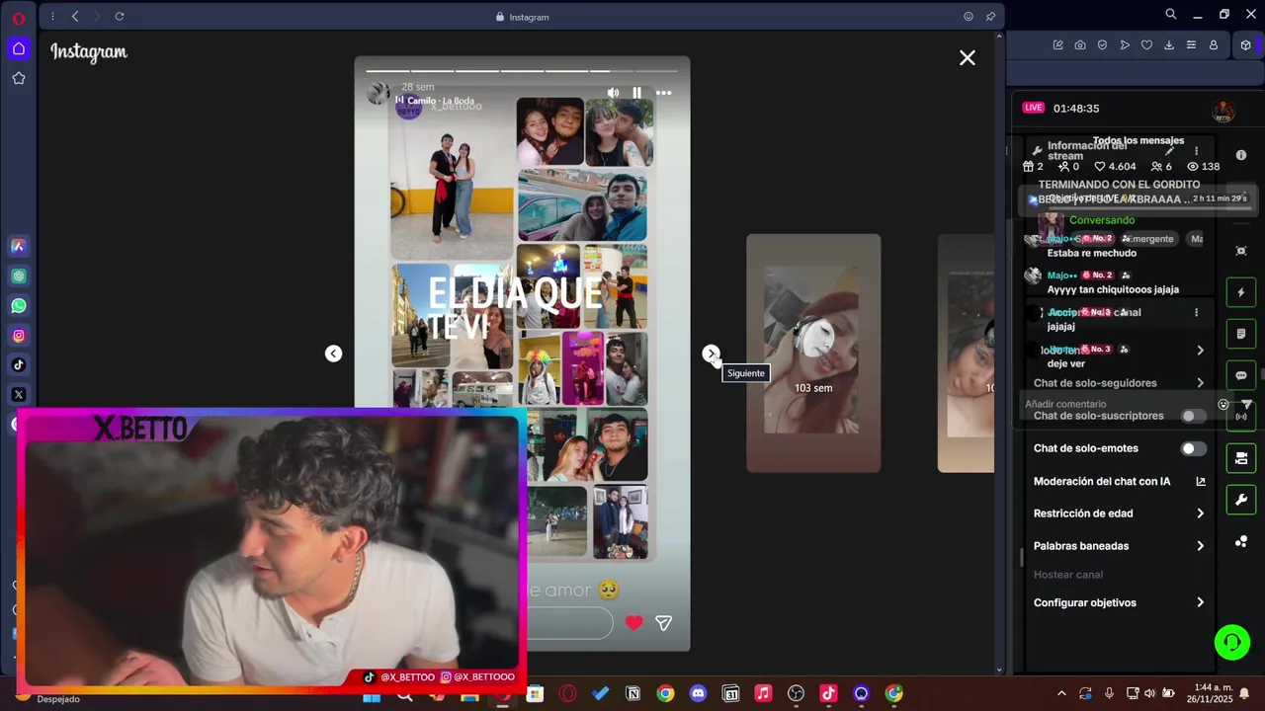Close the Instagram story viewer with the X
Viewport: 1265px width, 711px height.
point(968,58)
